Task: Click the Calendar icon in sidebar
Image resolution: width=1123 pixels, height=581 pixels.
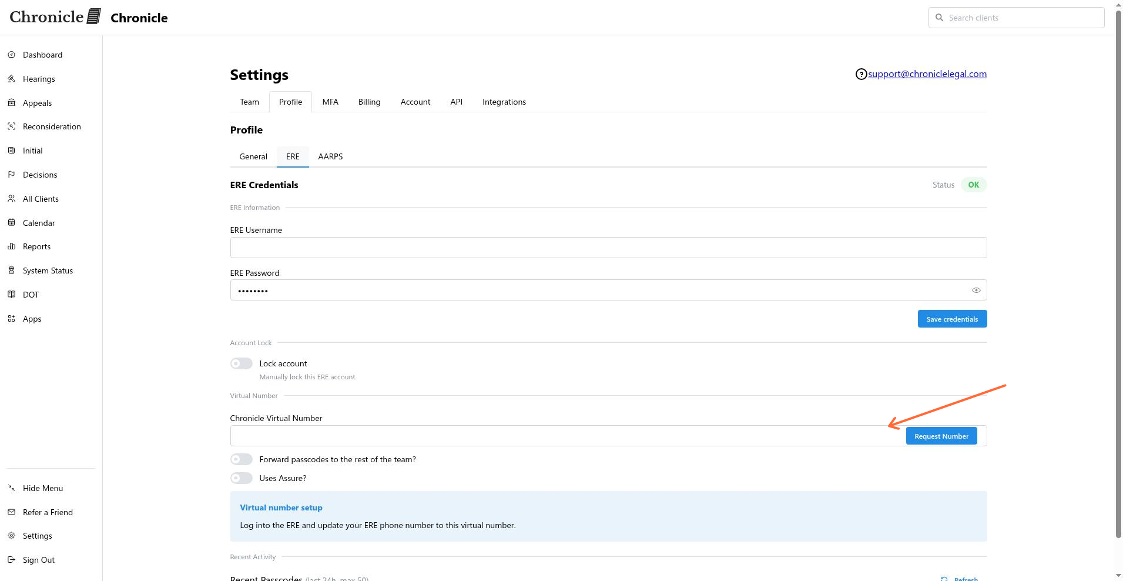Action: click(x=11, y=223)
